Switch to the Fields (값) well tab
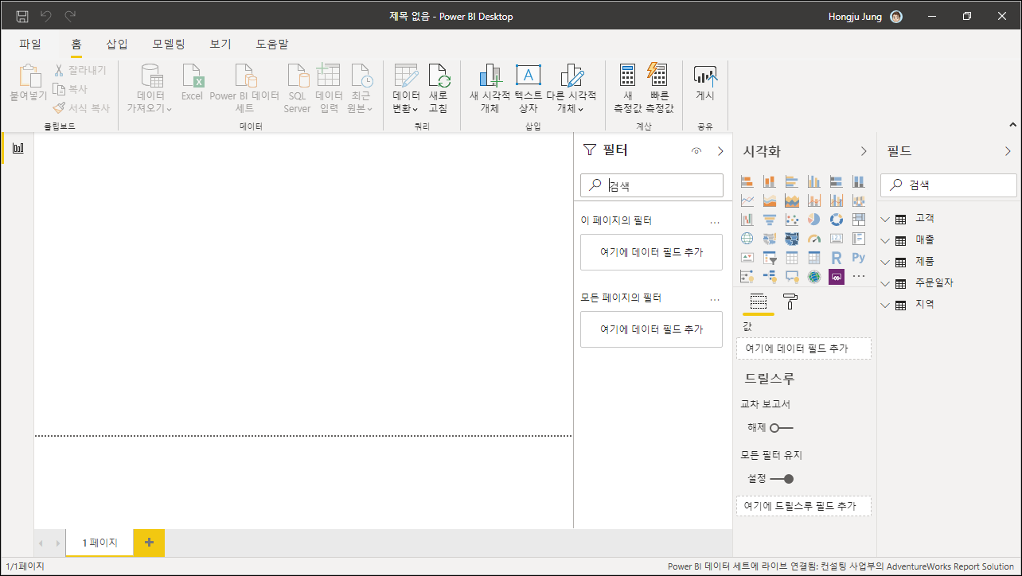 click(759, 302)
